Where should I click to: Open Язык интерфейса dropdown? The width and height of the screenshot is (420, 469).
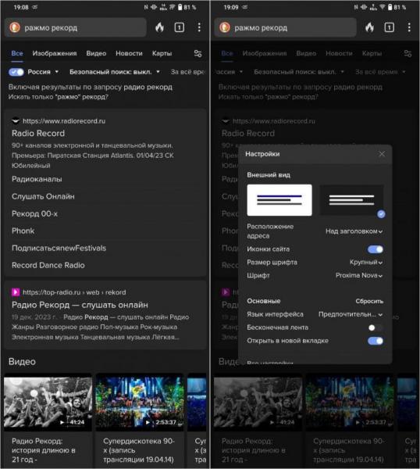[351, 314]
